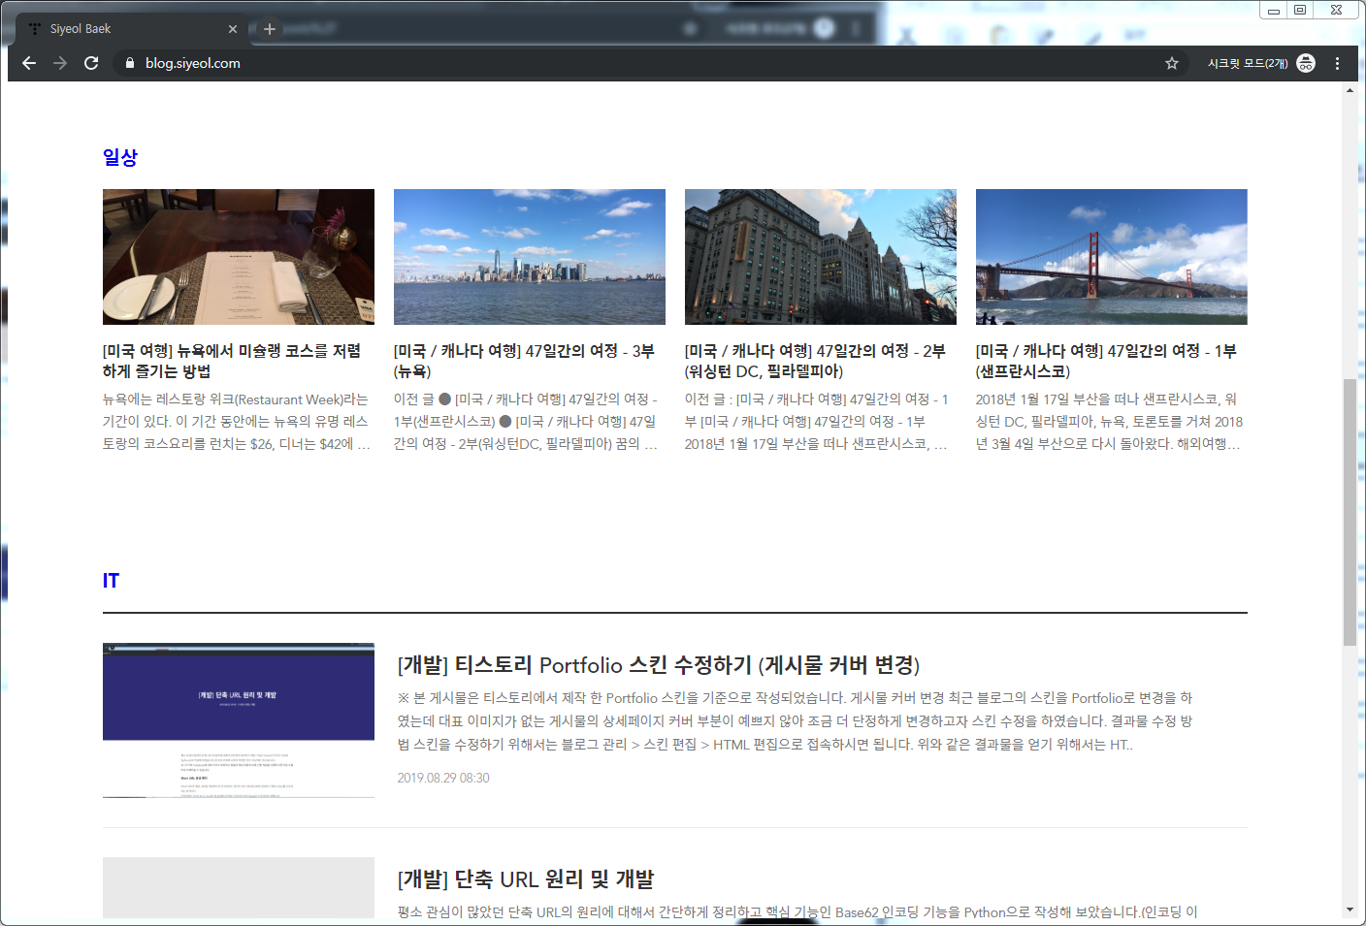The height and width of the screenshot is (926, 1366).
Task: Open post 47일간의 여정 - 1부 (샌프란시스코)
Action: [1106, 361]
